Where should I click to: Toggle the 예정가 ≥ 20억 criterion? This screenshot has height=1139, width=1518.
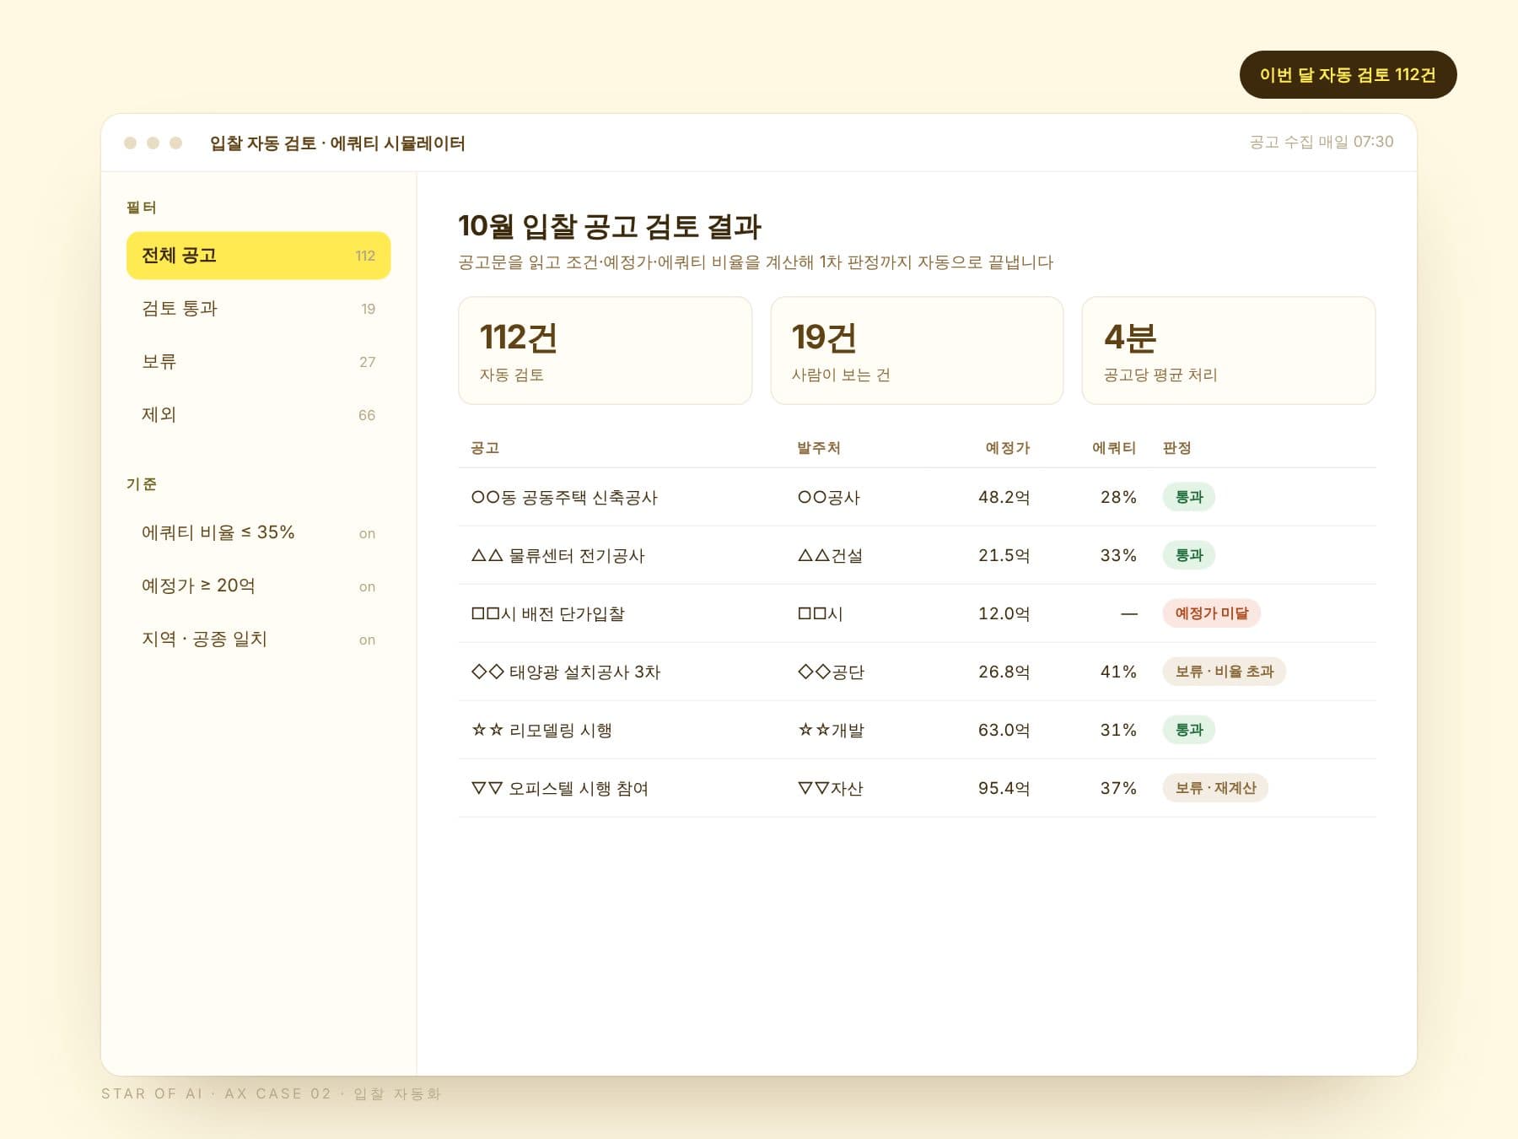(x=258, y=586)
